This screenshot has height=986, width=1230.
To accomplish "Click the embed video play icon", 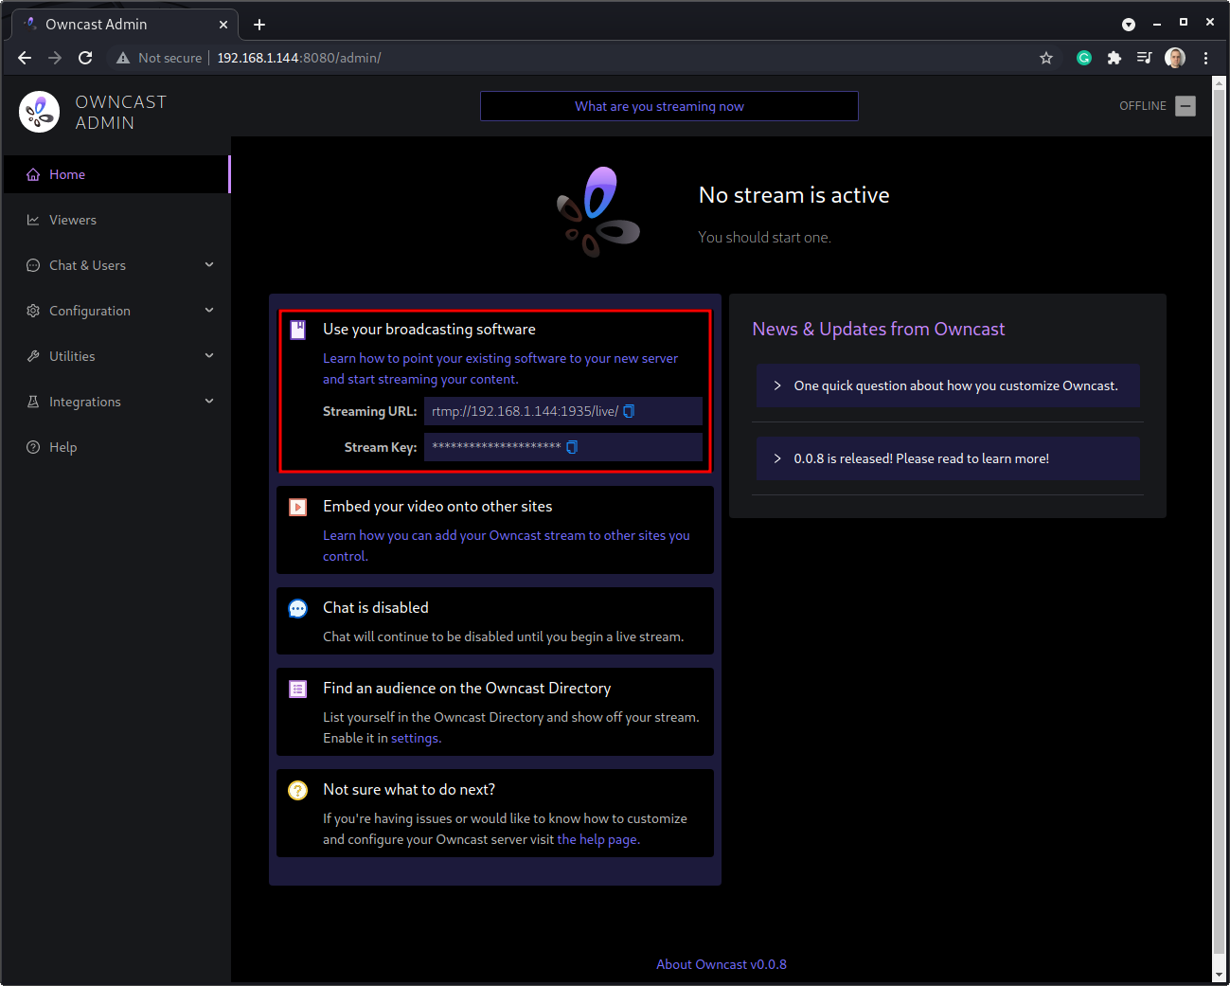I will click(297, 507).
